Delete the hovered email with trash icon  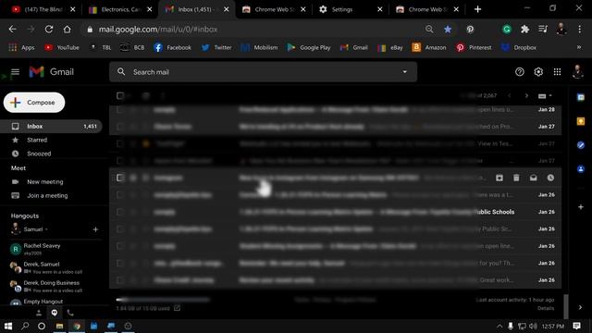click(x=516, y=178)
